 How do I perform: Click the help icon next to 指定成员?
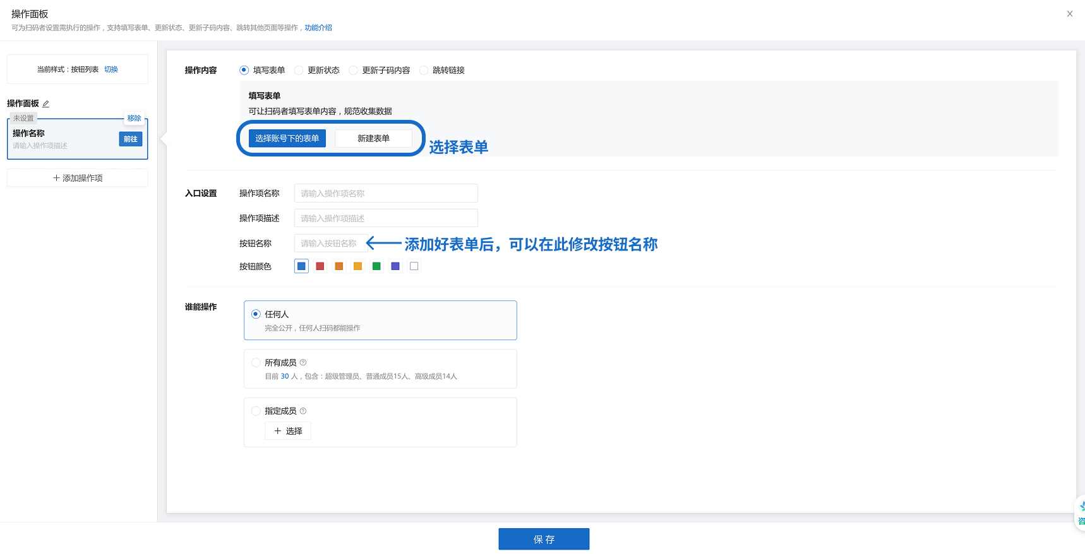[x=303, y=411]
